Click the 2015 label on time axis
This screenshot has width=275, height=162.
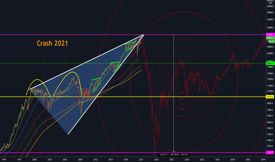(x=111, y=160)
